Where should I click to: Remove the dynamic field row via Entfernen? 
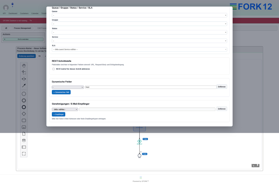[x=222, y=87]
